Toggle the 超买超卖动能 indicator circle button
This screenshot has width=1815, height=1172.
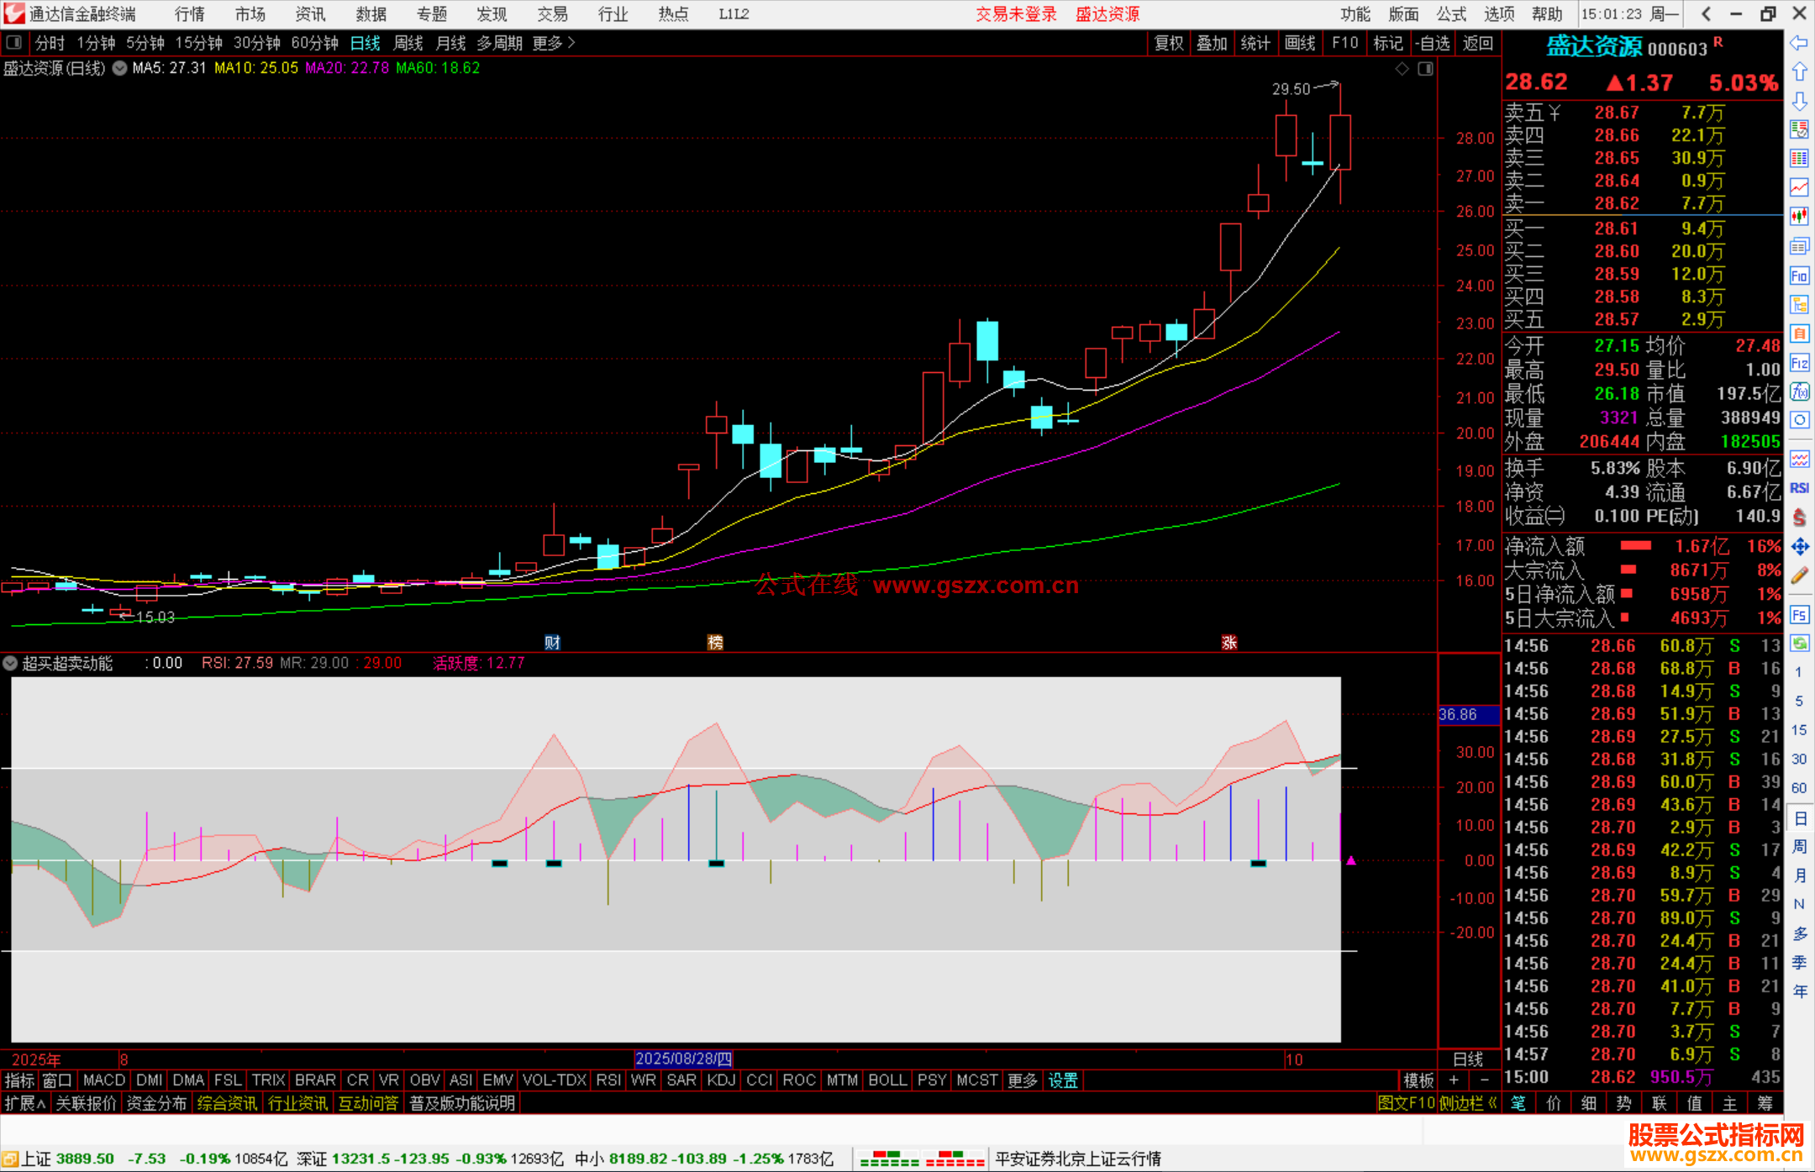click(10, 663)
